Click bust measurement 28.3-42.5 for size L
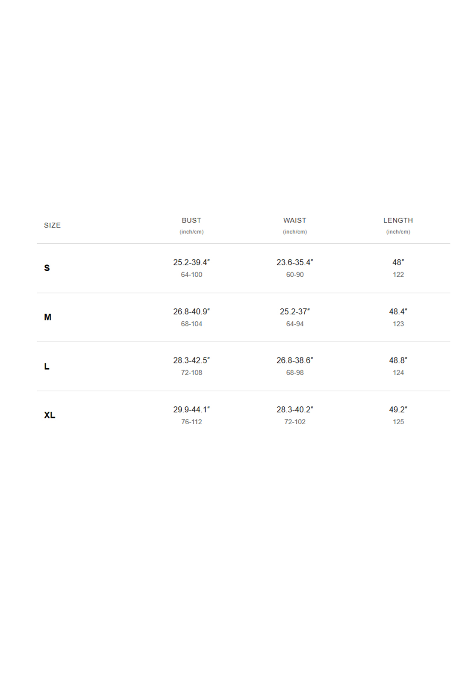The image size is (465, 698). pos(191,360)
